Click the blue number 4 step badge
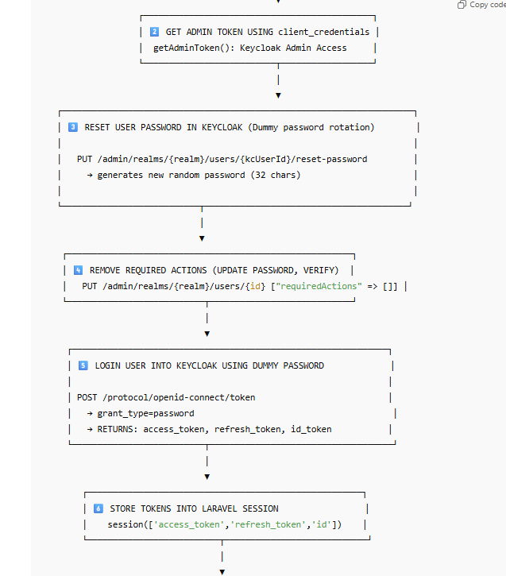The height and width of the screenshot is (576, 506). point(78,270)
